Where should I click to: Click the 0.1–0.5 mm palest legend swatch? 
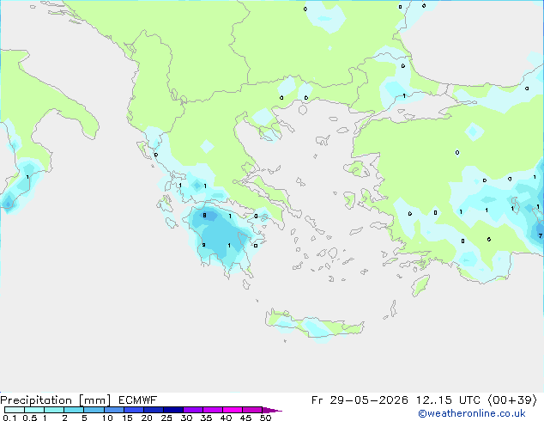(15, 410)
